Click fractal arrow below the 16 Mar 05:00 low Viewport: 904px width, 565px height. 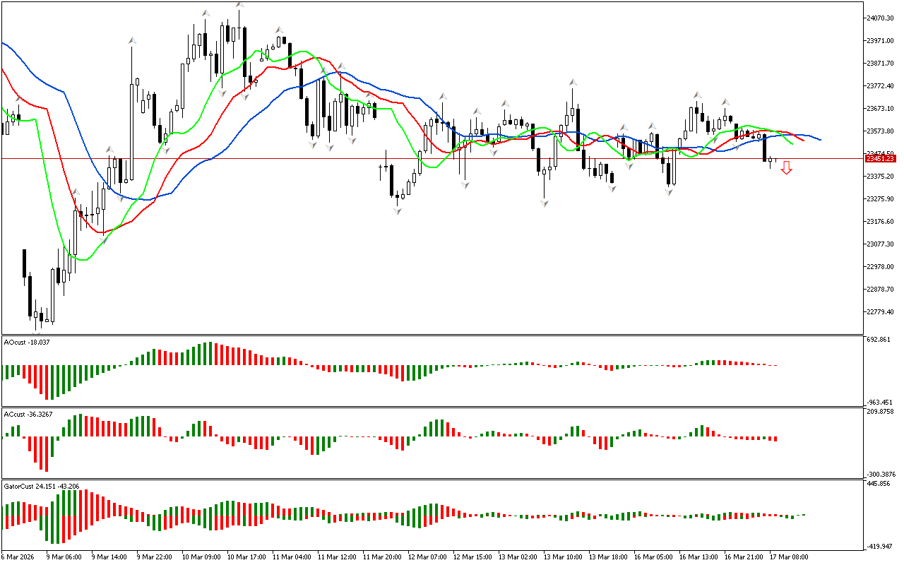(x=668, y=191)
